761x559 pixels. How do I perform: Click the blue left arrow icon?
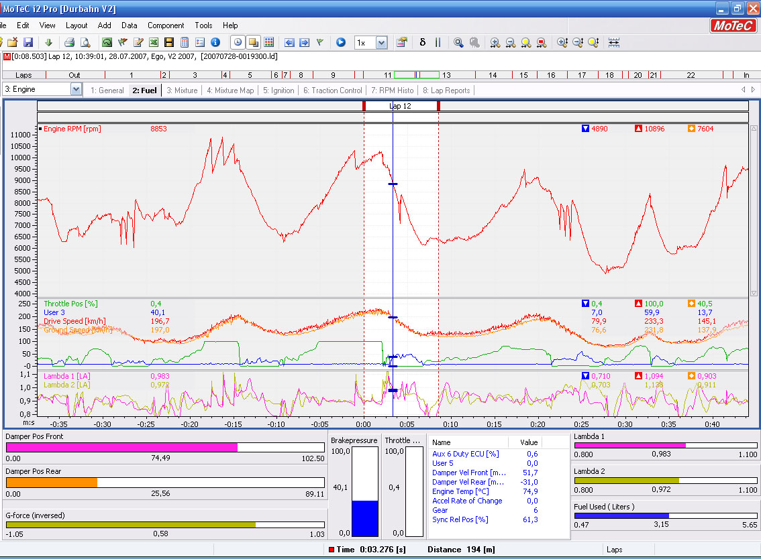tap(289, 43)
